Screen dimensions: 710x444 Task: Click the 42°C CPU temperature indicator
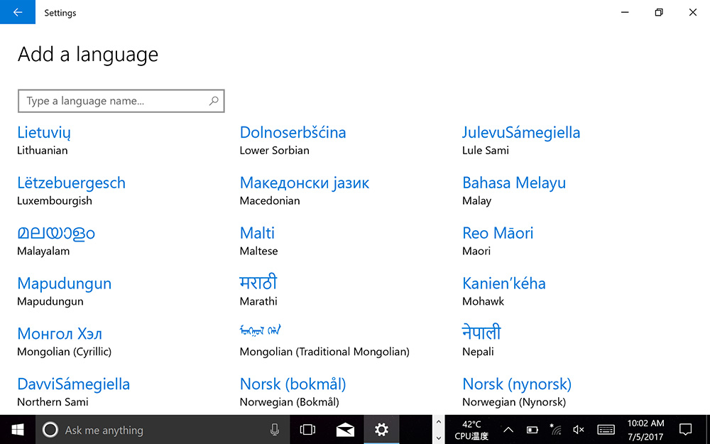471,430
